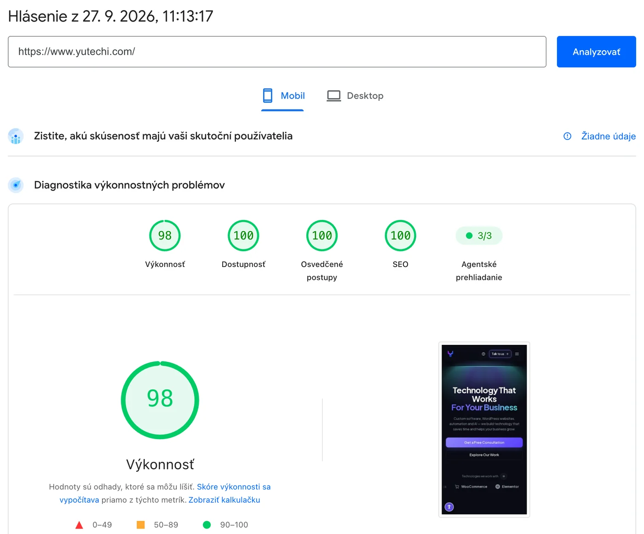Viewport: 644px width, 534px height.
Task: Open the Žiadne údaje link
Action: [x=608, y=136]
